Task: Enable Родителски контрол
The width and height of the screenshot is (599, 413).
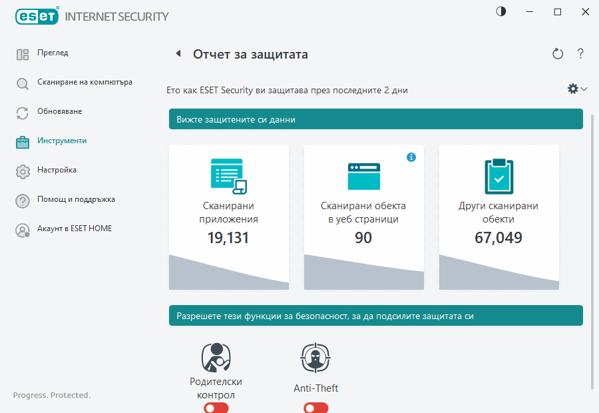Action: pyautogui.click(x=216, y=407)
